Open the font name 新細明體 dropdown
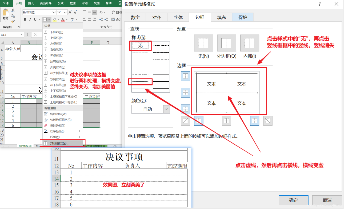Screen dimensions: 344x209 click(54, 12)
